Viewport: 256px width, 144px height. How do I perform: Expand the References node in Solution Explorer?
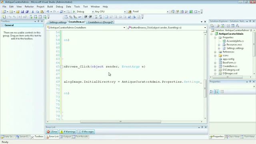tap(215, 52)
